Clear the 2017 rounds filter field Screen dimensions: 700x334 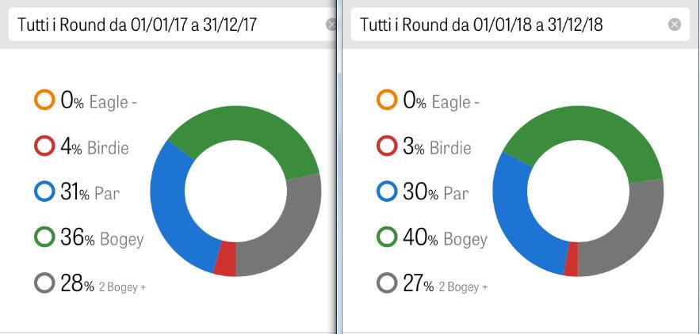[331, 25]
